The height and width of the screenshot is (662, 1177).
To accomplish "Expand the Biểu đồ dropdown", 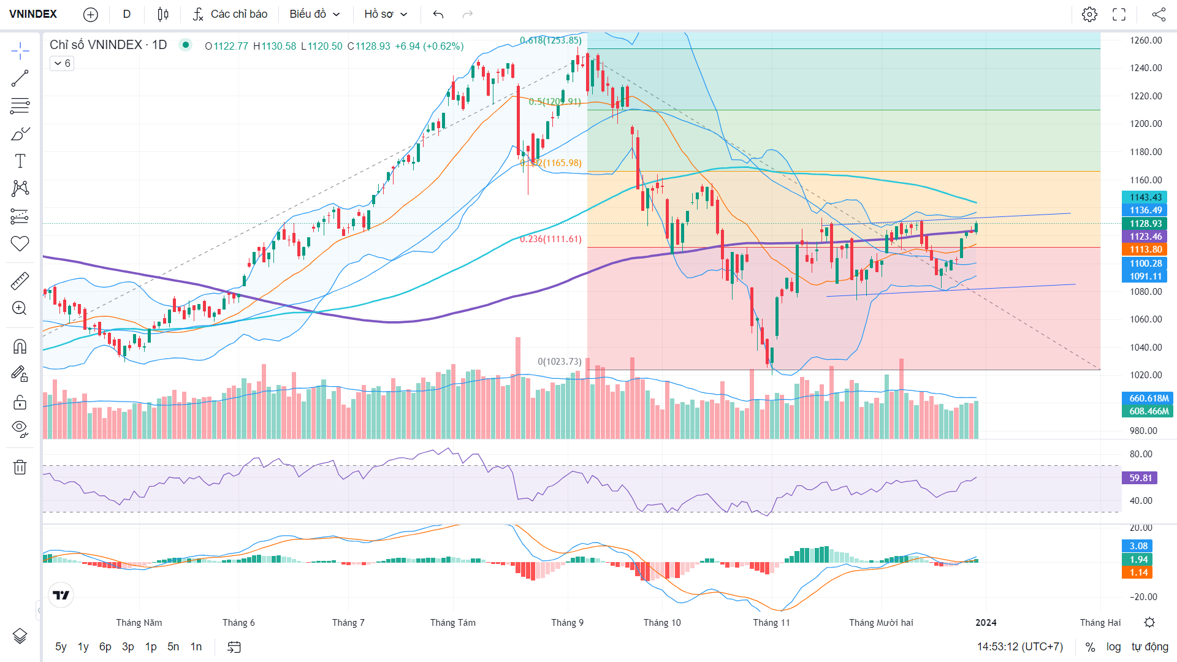I will (314, 14).
